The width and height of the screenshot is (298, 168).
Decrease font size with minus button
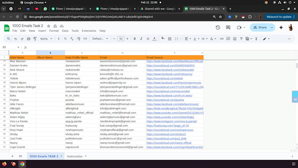(x=114, y=39)
